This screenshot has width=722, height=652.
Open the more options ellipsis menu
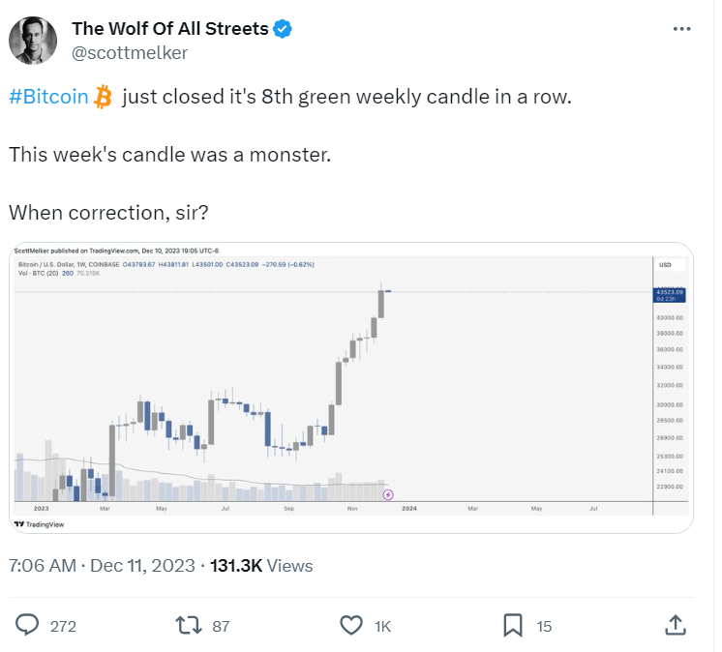pyautogui.click(x=681, y=29)
